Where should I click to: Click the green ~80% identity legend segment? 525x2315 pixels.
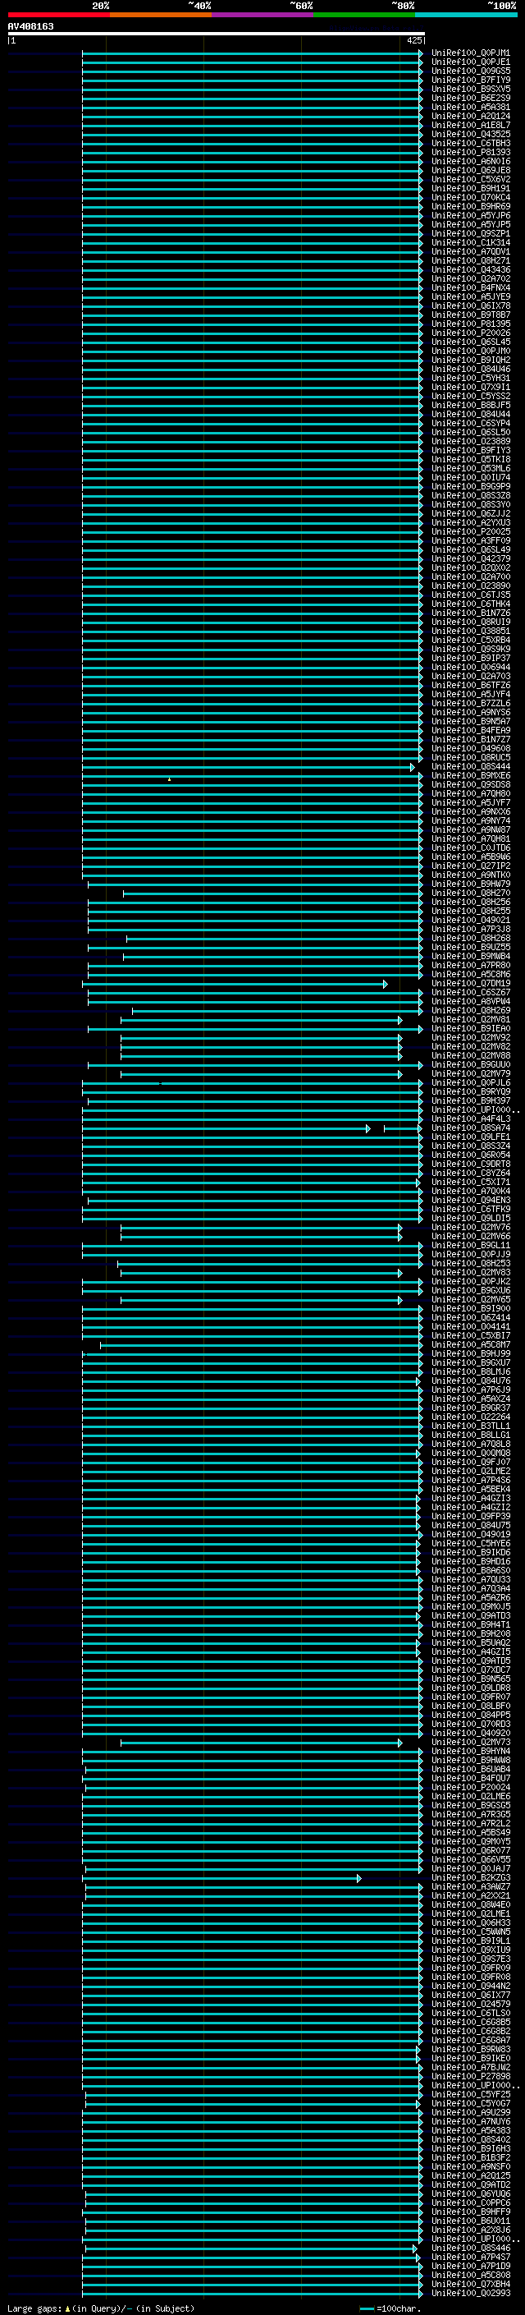(x=364, y=15)
